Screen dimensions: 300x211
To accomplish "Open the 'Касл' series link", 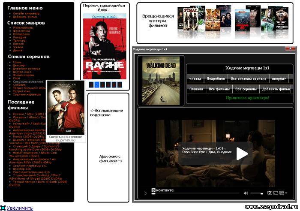I will point(16,78).
